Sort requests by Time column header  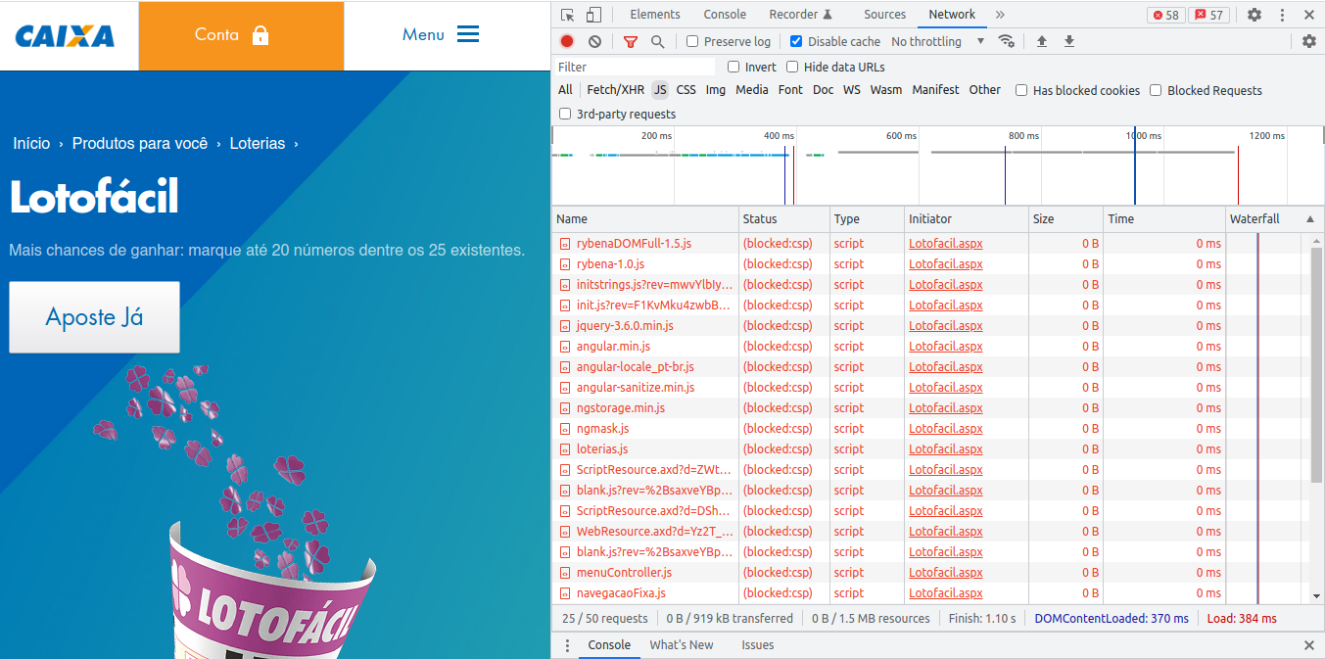coord(1164,219)
